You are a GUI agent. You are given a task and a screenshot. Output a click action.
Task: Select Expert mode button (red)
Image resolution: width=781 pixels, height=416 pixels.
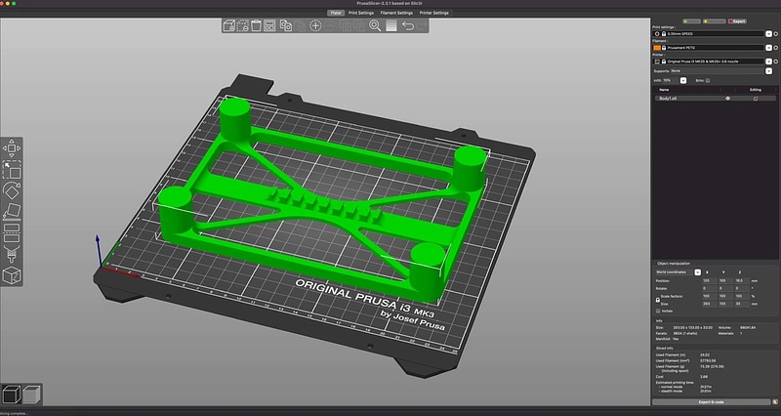tap(737, 21)
